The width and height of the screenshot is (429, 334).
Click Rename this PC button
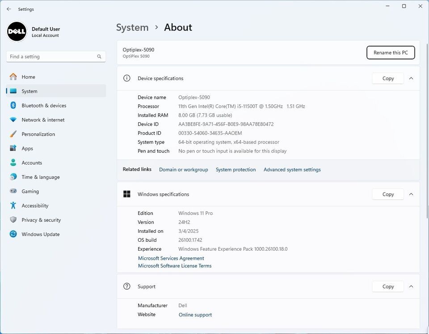click(x=391, y=52)
